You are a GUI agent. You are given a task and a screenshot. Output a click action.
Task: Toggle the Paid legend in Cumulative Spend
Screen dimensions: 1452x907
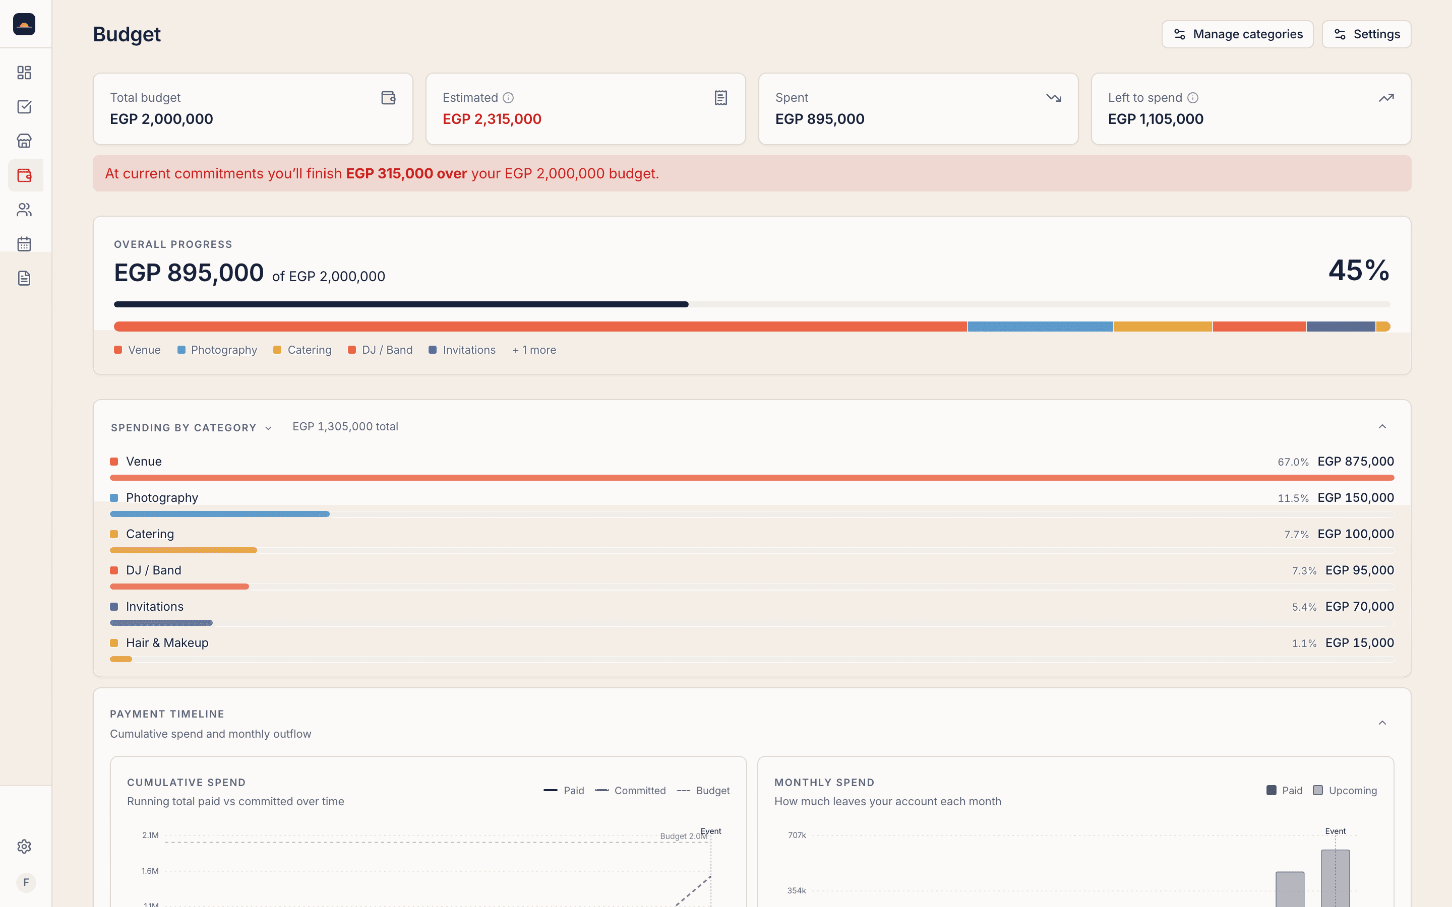pyautogui.click(x=563, y=791)
